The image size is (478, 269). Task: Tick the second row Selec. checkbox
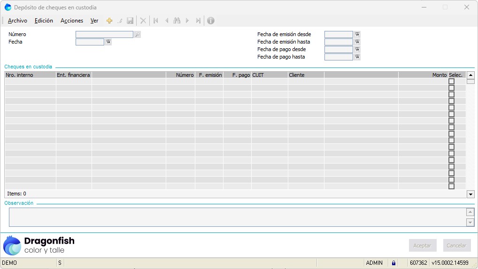451,88
